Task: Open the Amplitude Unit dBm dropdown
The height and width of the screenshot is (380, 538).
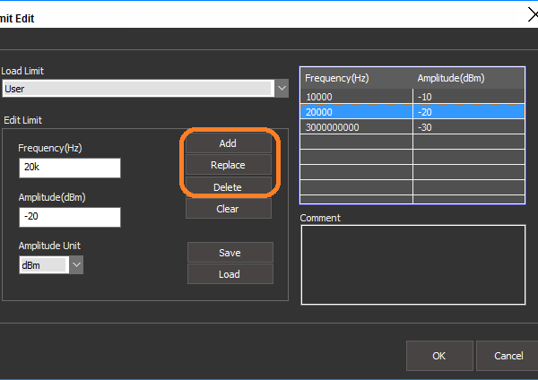Action: click(76, 264)
